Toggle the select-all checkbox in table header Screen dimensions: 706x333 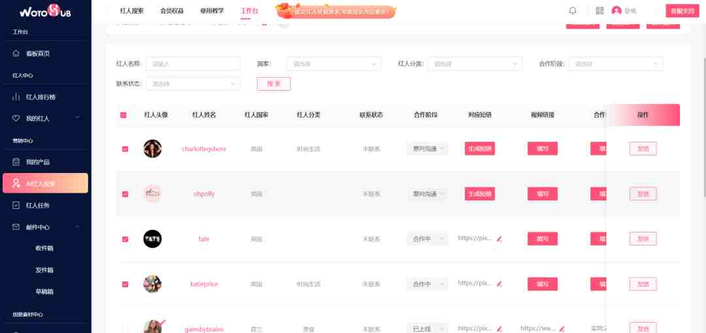124,115
